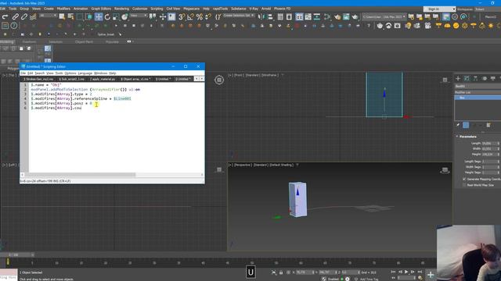Screen dimensions: 501x281
Task: Open the Mirror tool icon
Action: point(261,16)
